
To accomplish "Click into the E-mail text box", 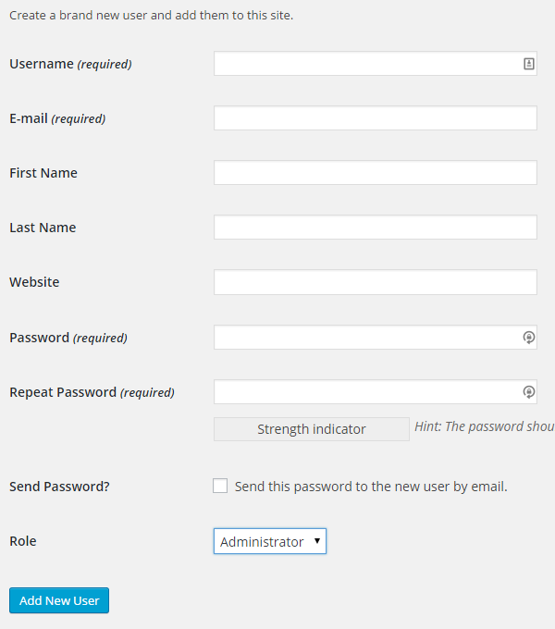I will click(376, 118).
